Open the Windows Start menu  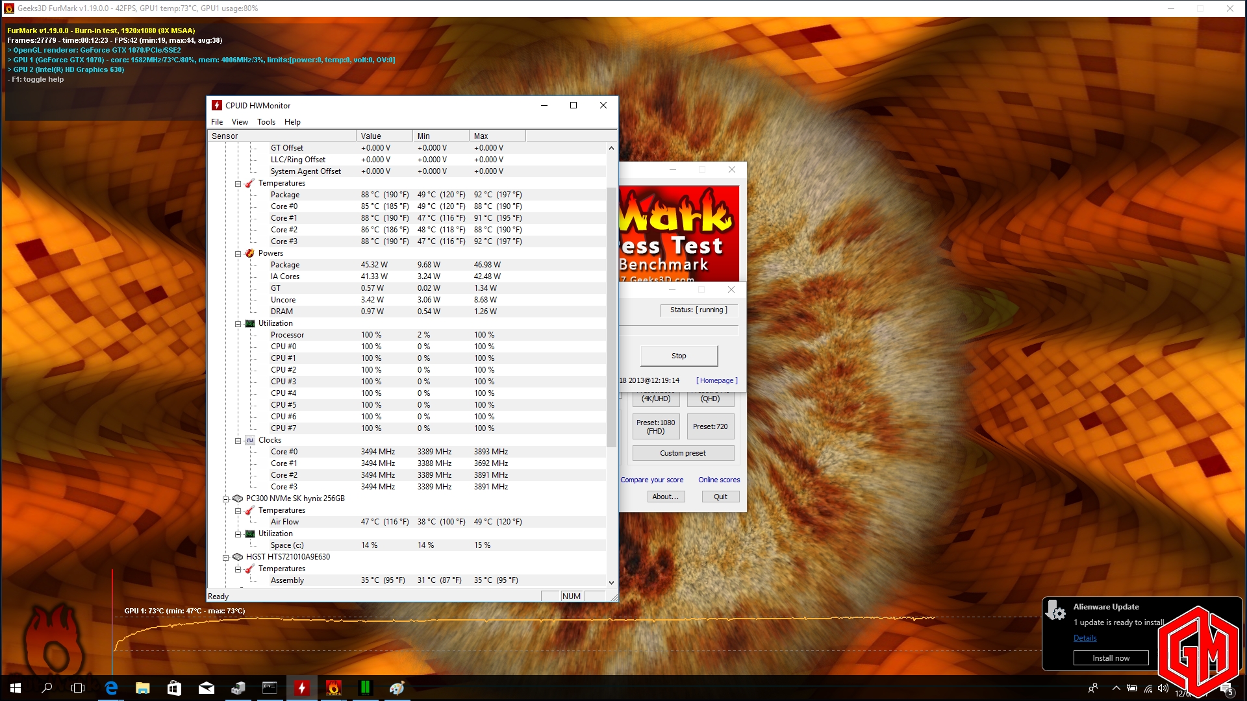click(x=16, y=688)
